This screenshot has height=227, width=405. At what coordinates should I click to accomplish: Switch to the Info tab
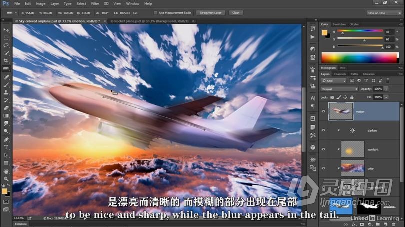point(343,68)
